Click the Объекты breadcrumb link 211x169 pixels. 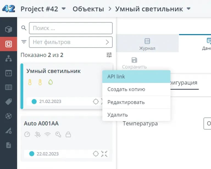pos(88,9)
